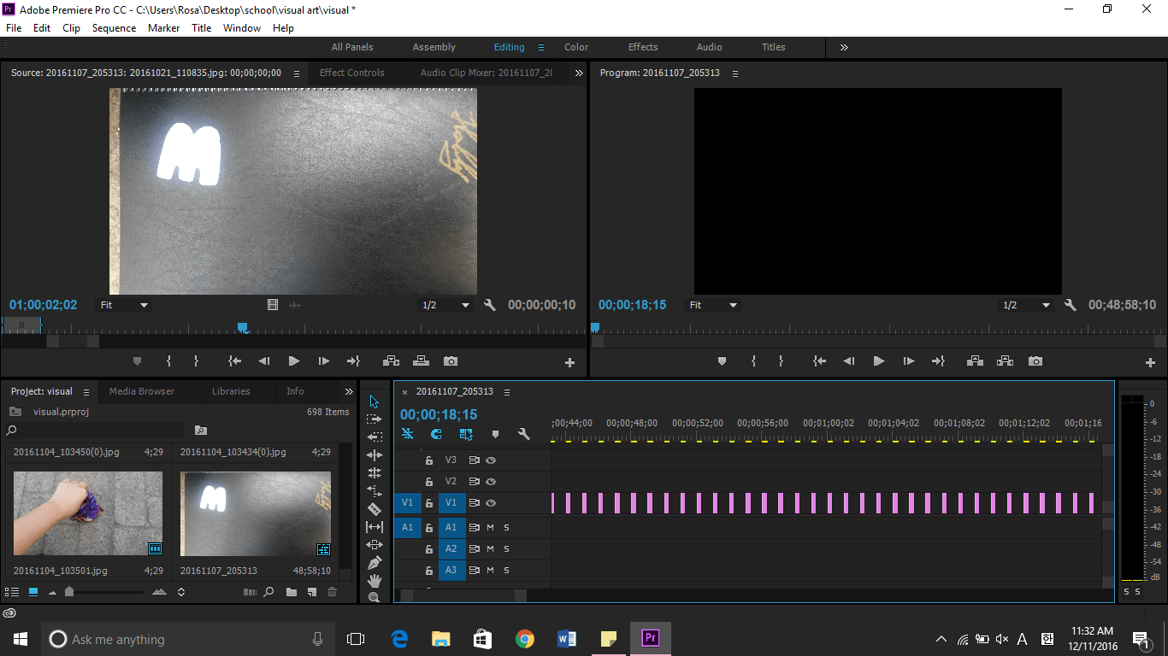This screenshot has height=656, width=1168.
Task: Select the Pen tool in the timeline toolbar
Action: point(374,563)
